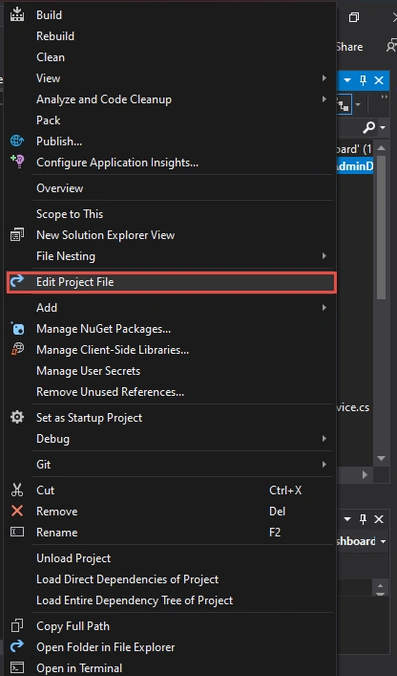
Task: Choose Manage User Secrets
Action: [88, 371]
